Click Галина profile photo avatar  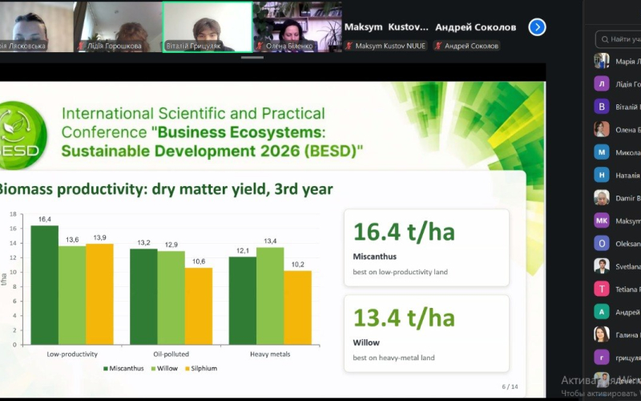click(x=602, y=334)
